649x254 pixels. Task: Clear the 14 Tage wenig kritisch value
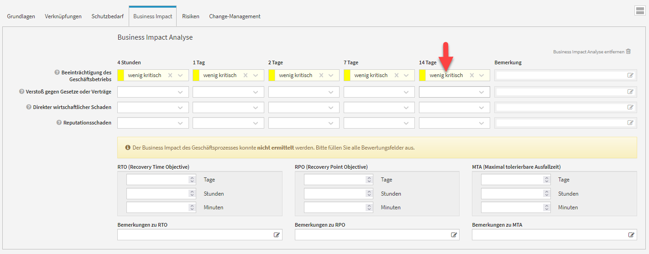(472, 76)
